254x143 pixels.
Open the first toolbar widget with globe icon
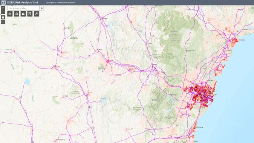coord(10,14)
